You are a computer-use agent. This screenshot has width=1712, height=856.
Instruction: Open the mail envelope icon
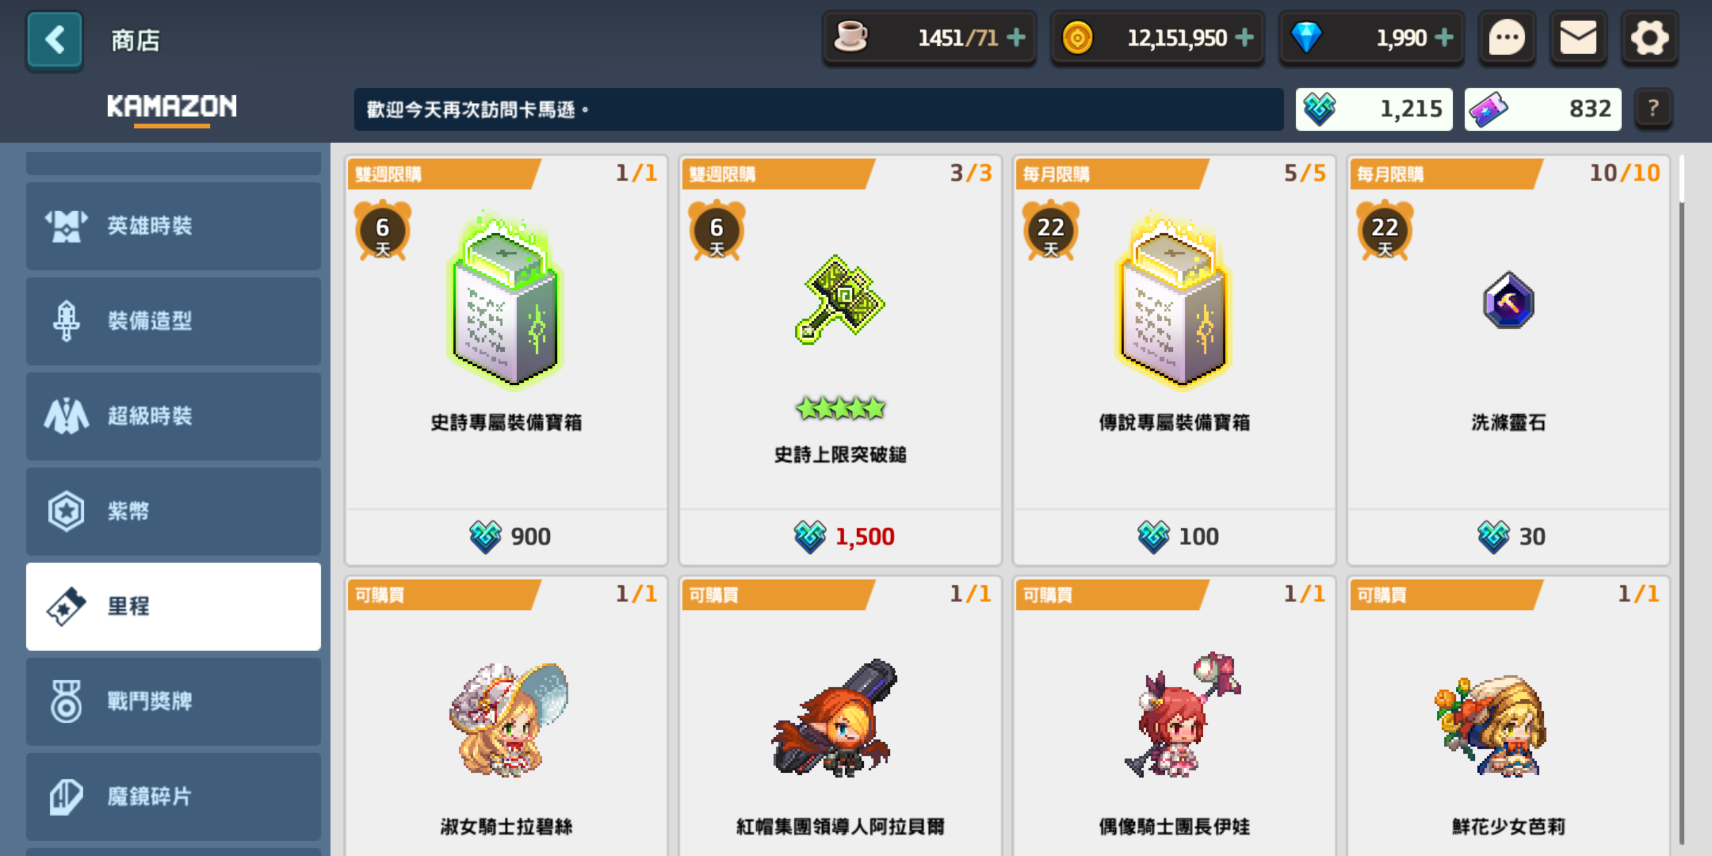point(1578,38)
